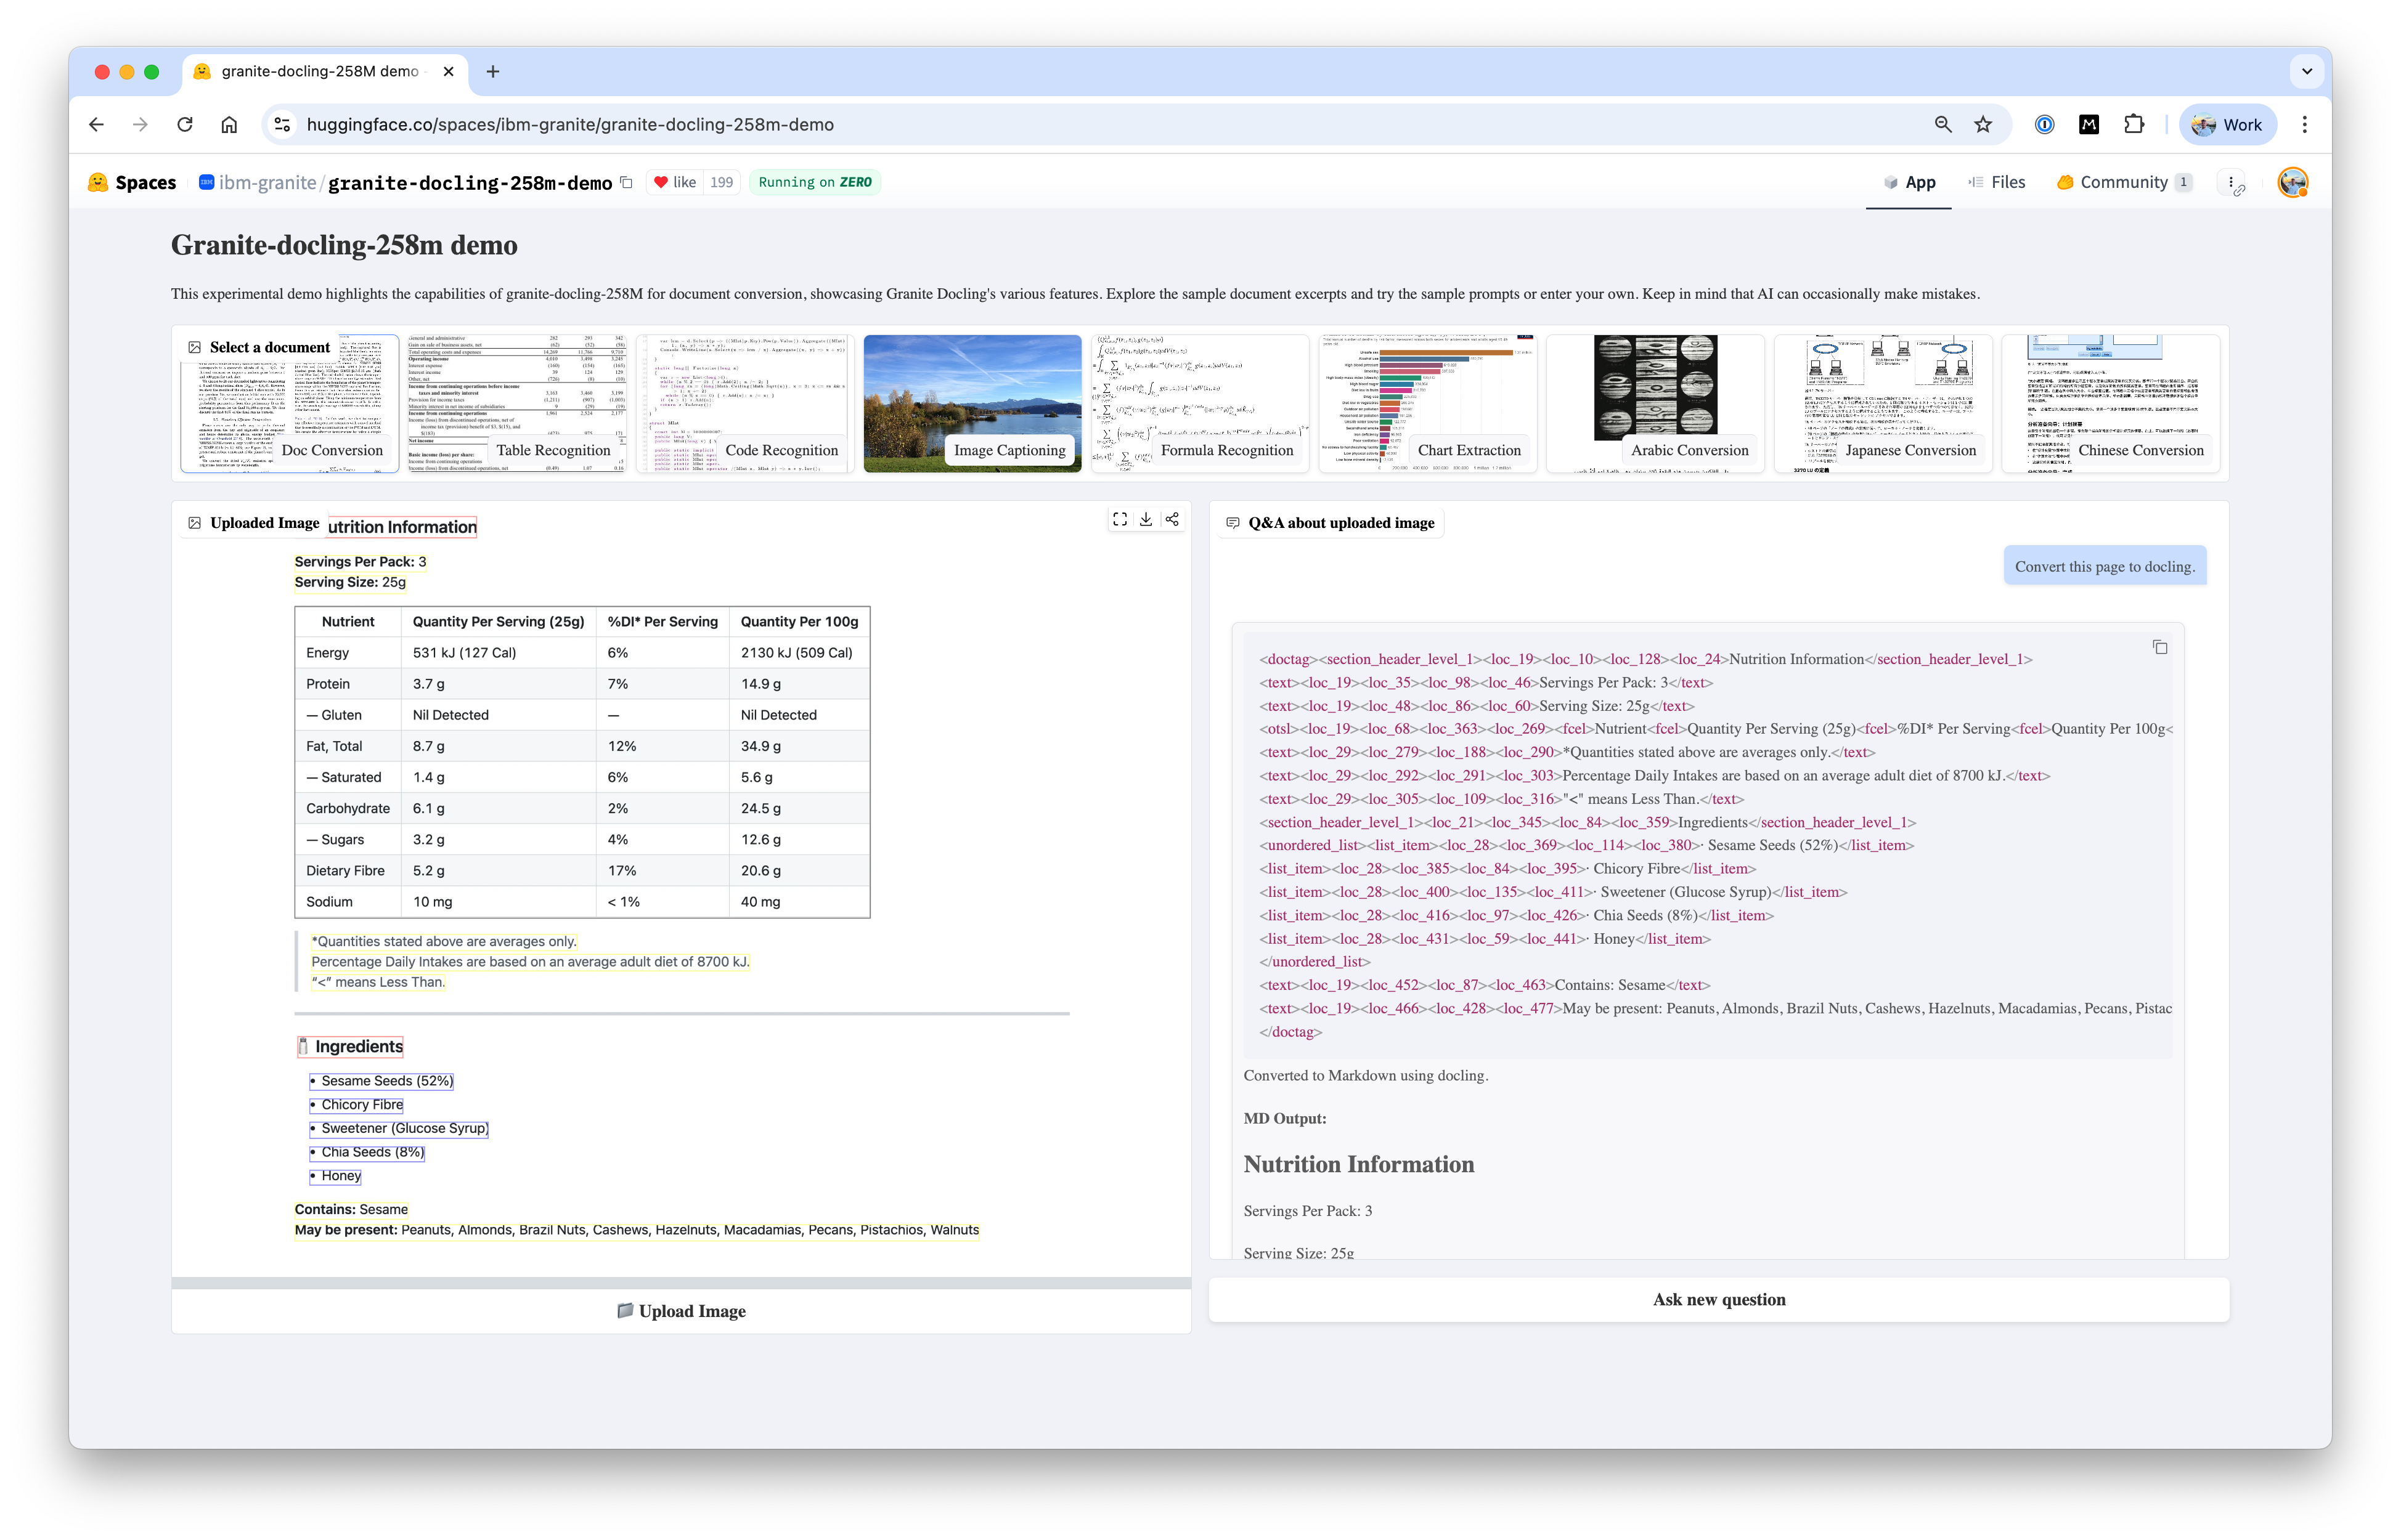The width and height of the screenshot is (2401, 1540).
Task: Expand the tab search chevron dropdown
Action: (2306, 71)
